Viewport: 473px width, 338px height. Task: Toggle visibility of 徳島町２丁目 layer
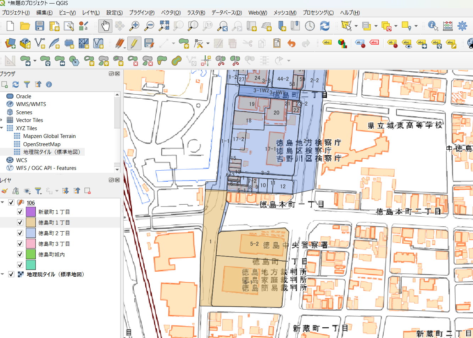(20, 233)
